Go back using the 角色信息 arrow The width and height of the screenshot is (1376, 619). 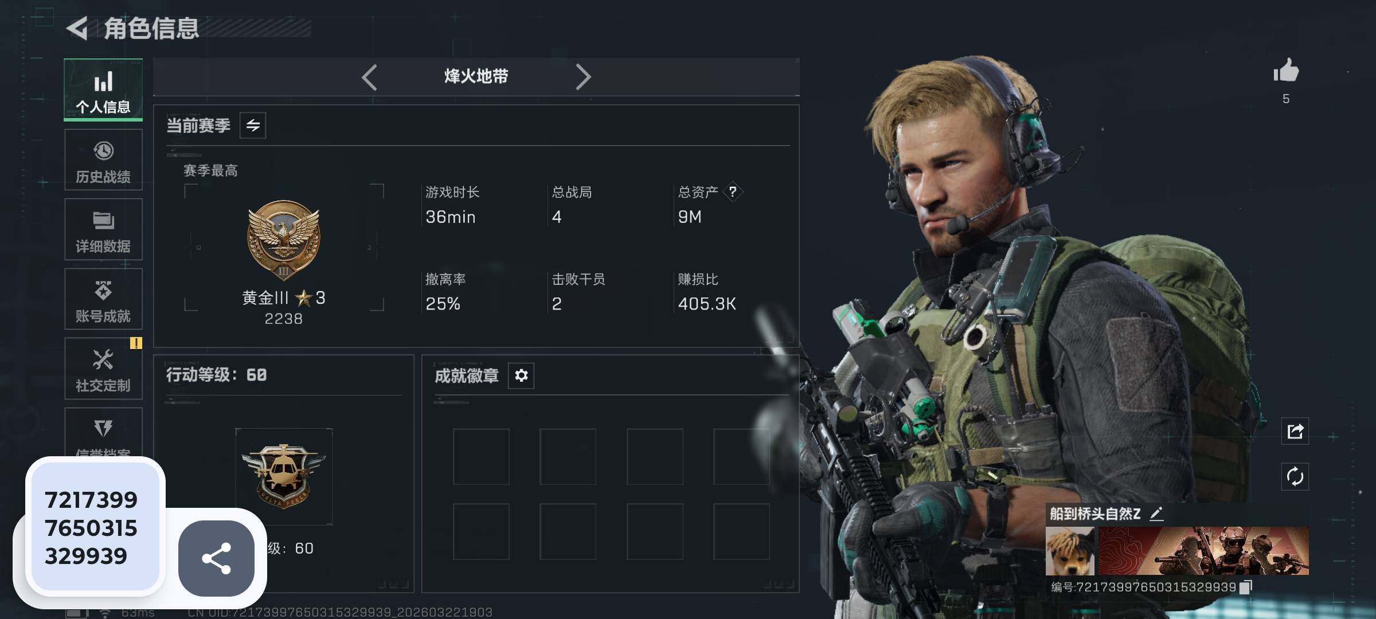coord(77,28)
